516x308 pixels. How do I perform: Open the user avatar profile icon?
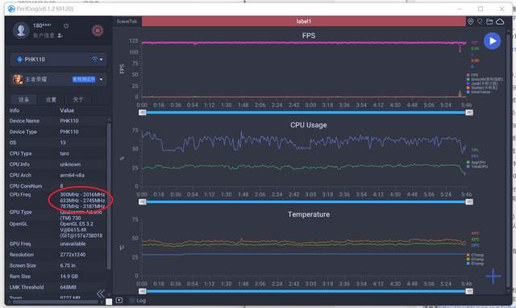(21, 30)
